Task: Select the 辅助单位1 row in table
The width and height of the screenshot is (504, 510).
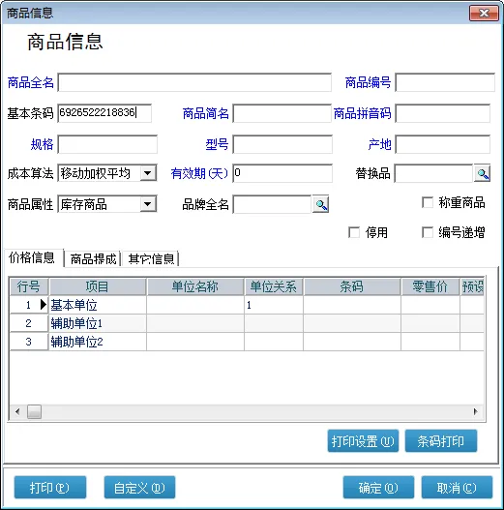Action: pyautogui.click(x=247, y=323)
